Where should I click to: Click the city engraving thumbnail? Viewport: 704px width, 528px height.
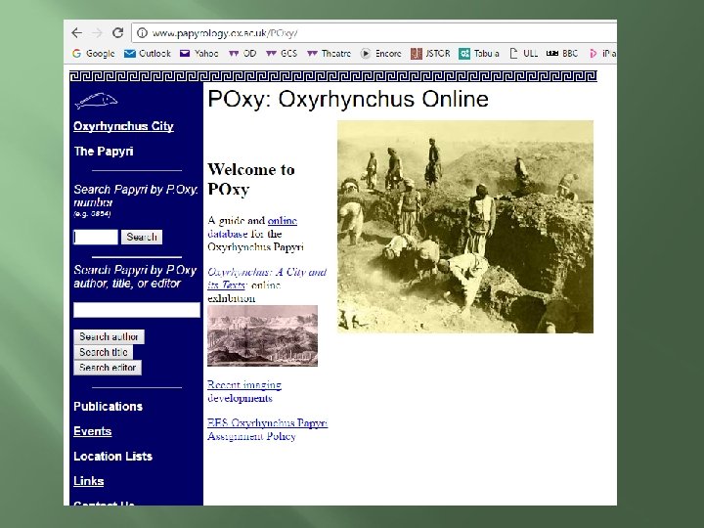click(263, 335)
